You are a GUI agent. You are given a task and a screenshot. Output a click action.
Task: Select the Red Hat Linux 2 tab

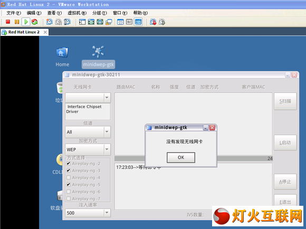coord(24,32)
